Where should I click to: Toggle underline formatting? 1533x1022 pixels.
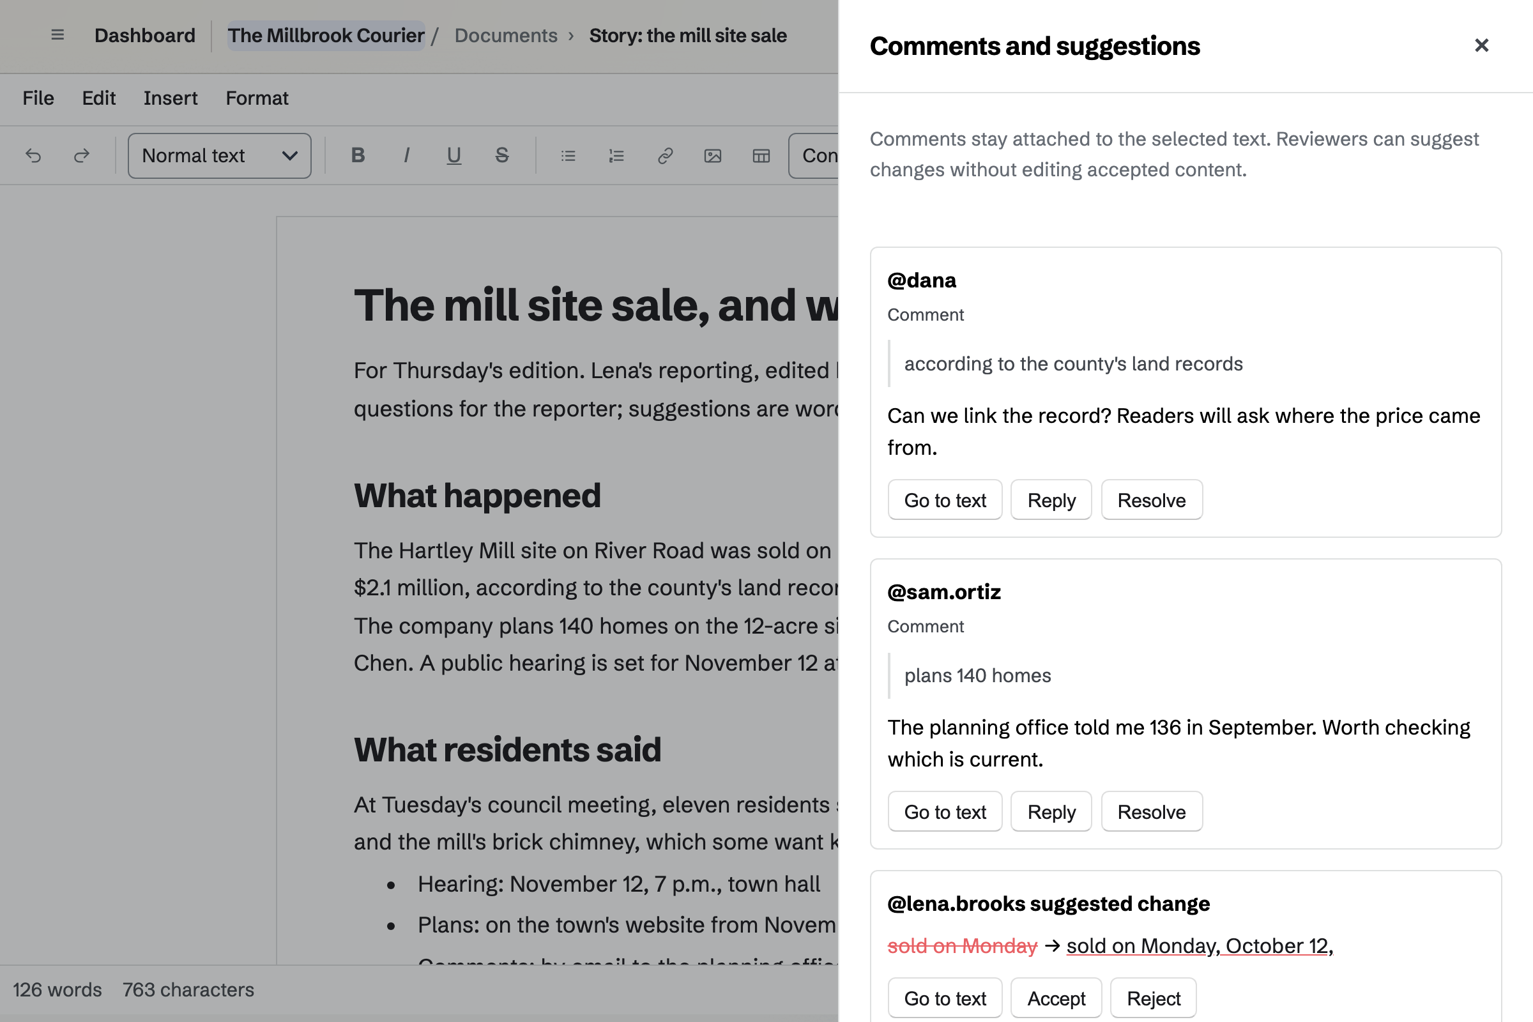(454, 156)
